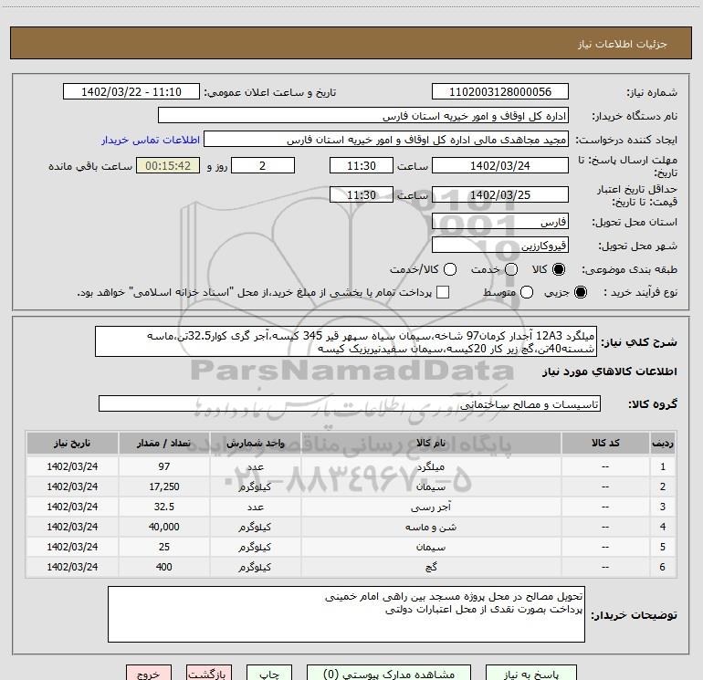Viewport: 703px width, 680px height.
Task: Select آجر رسی item in row 3
Action: click(431, 507)
